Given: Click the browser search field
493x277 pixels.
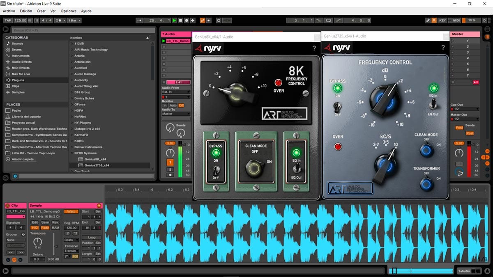Looking at the screenshot, I should pos(83,30).
